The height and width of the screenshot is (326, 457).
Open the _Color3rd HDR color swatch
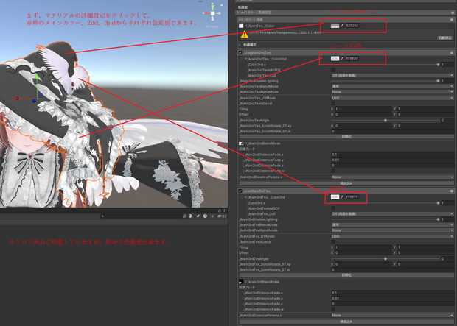(x=335, y=197)
